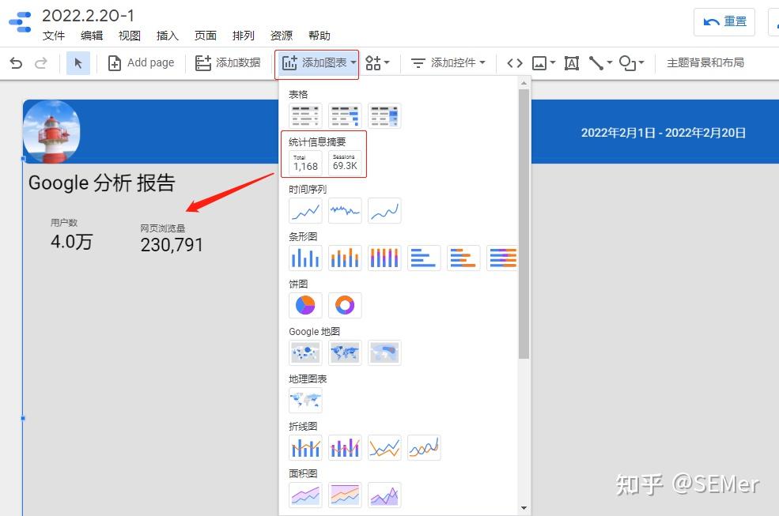Click the 重置 button
Image resolution: width=779 pixels, height=516 pixels.
tap(724, 21)
